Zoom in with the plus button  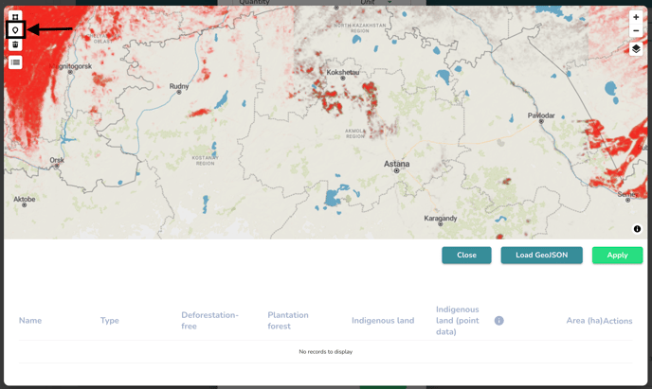636,17
